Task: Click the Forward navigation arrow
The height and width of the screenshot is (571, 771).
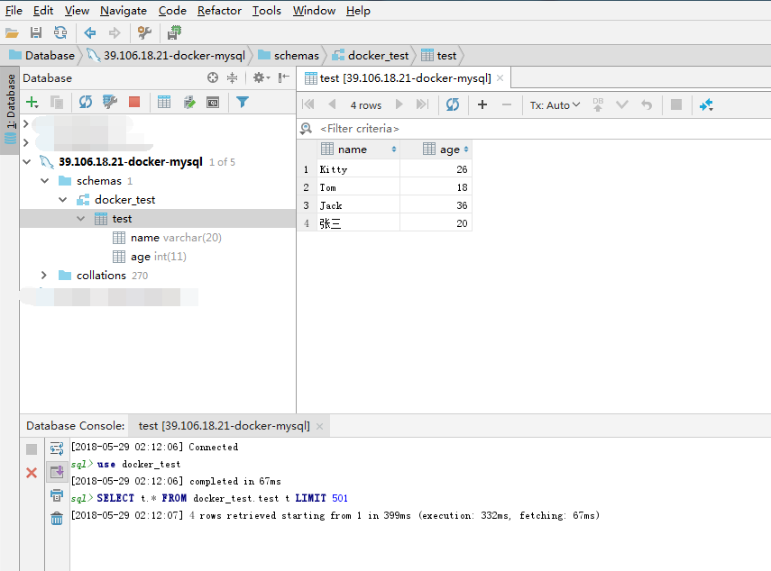Action: click(115, 33)
